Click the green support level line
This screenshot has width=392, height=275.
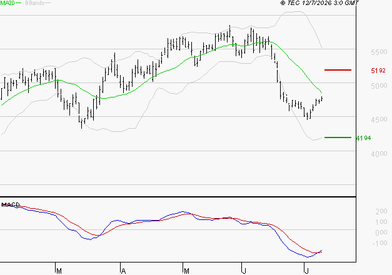pyautogui.click(x=338, y=137)
